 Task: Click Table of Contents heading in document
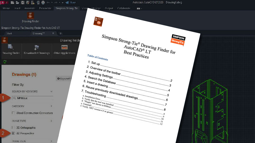click(97, 57)
